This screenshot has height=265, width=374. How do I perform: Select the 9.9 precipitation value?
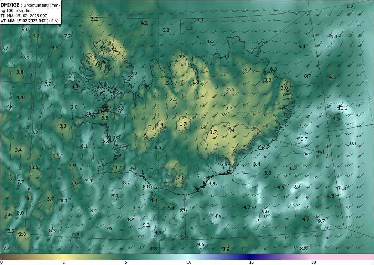(297, 186)
